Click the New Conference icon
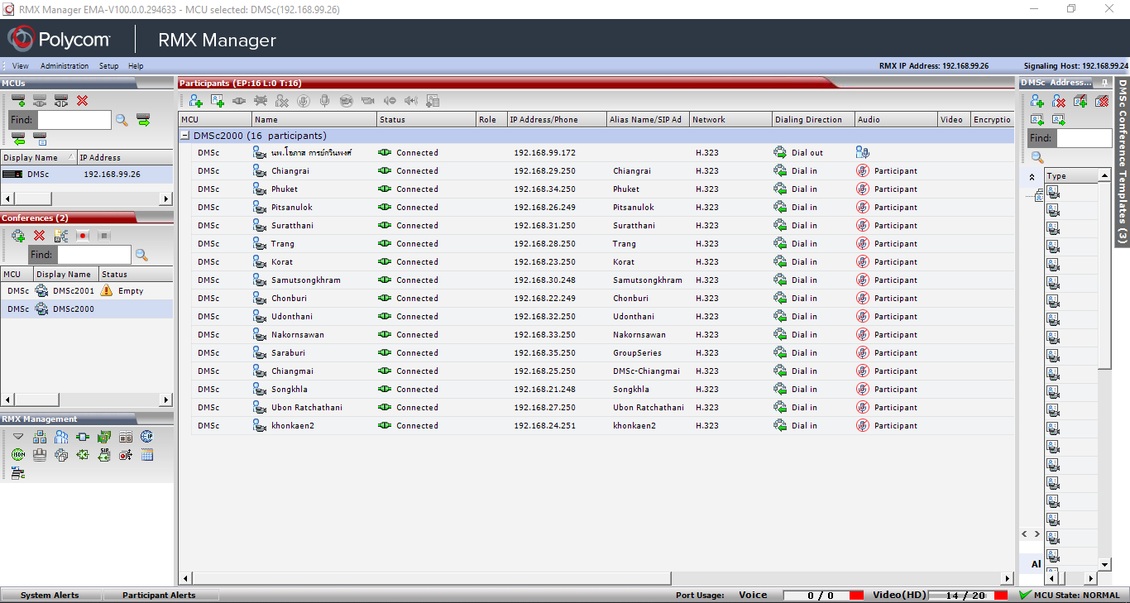This screenshot has height=603, width=1130. 18,236
